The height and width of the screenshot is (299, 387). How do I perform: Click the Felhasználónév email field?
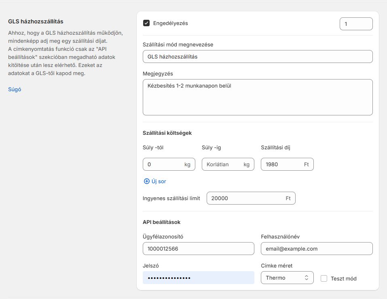(x=316, y=249)
